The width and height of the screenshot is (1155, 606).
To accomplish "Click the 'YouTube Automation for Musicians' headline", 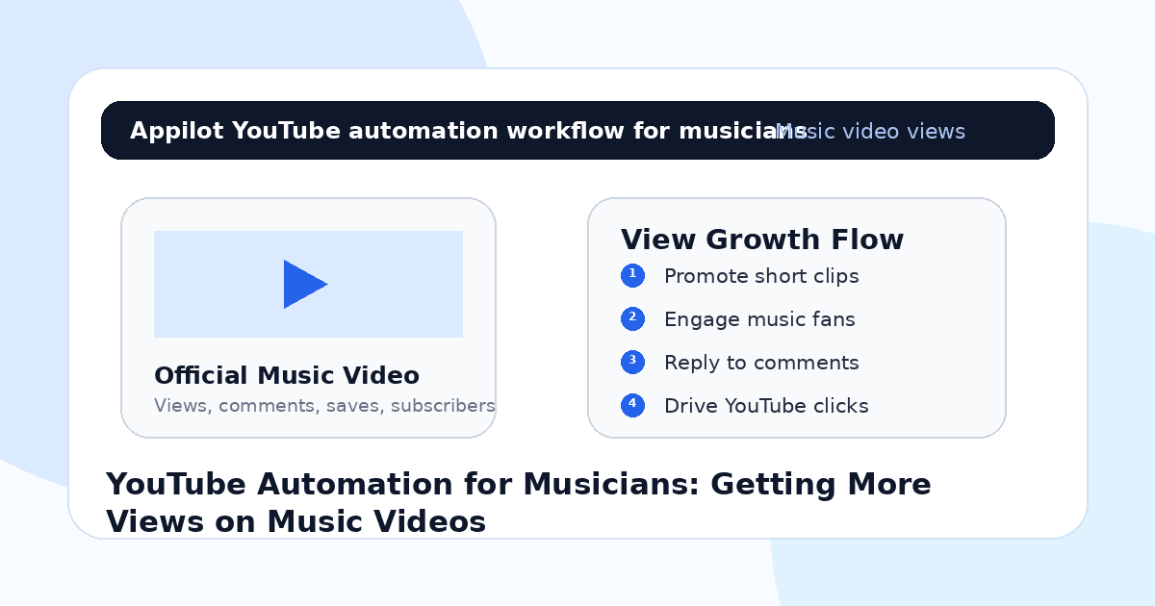I will [x=518, y=502].
